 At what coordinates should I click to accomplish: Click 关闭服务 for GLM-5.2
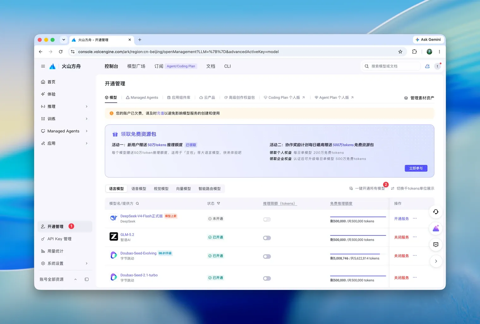tap(401, 237)
